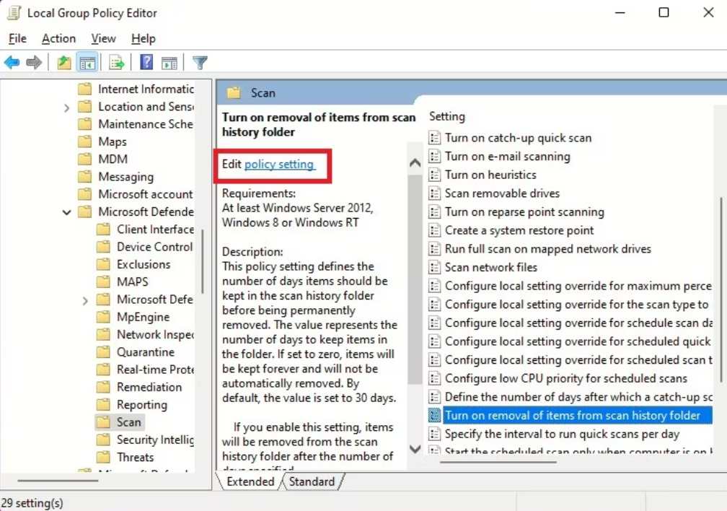Click the Quarantine folder icon in tree
Image resolution: width=727 pixels, height=511 pixels.
click(x=105, y=352)
